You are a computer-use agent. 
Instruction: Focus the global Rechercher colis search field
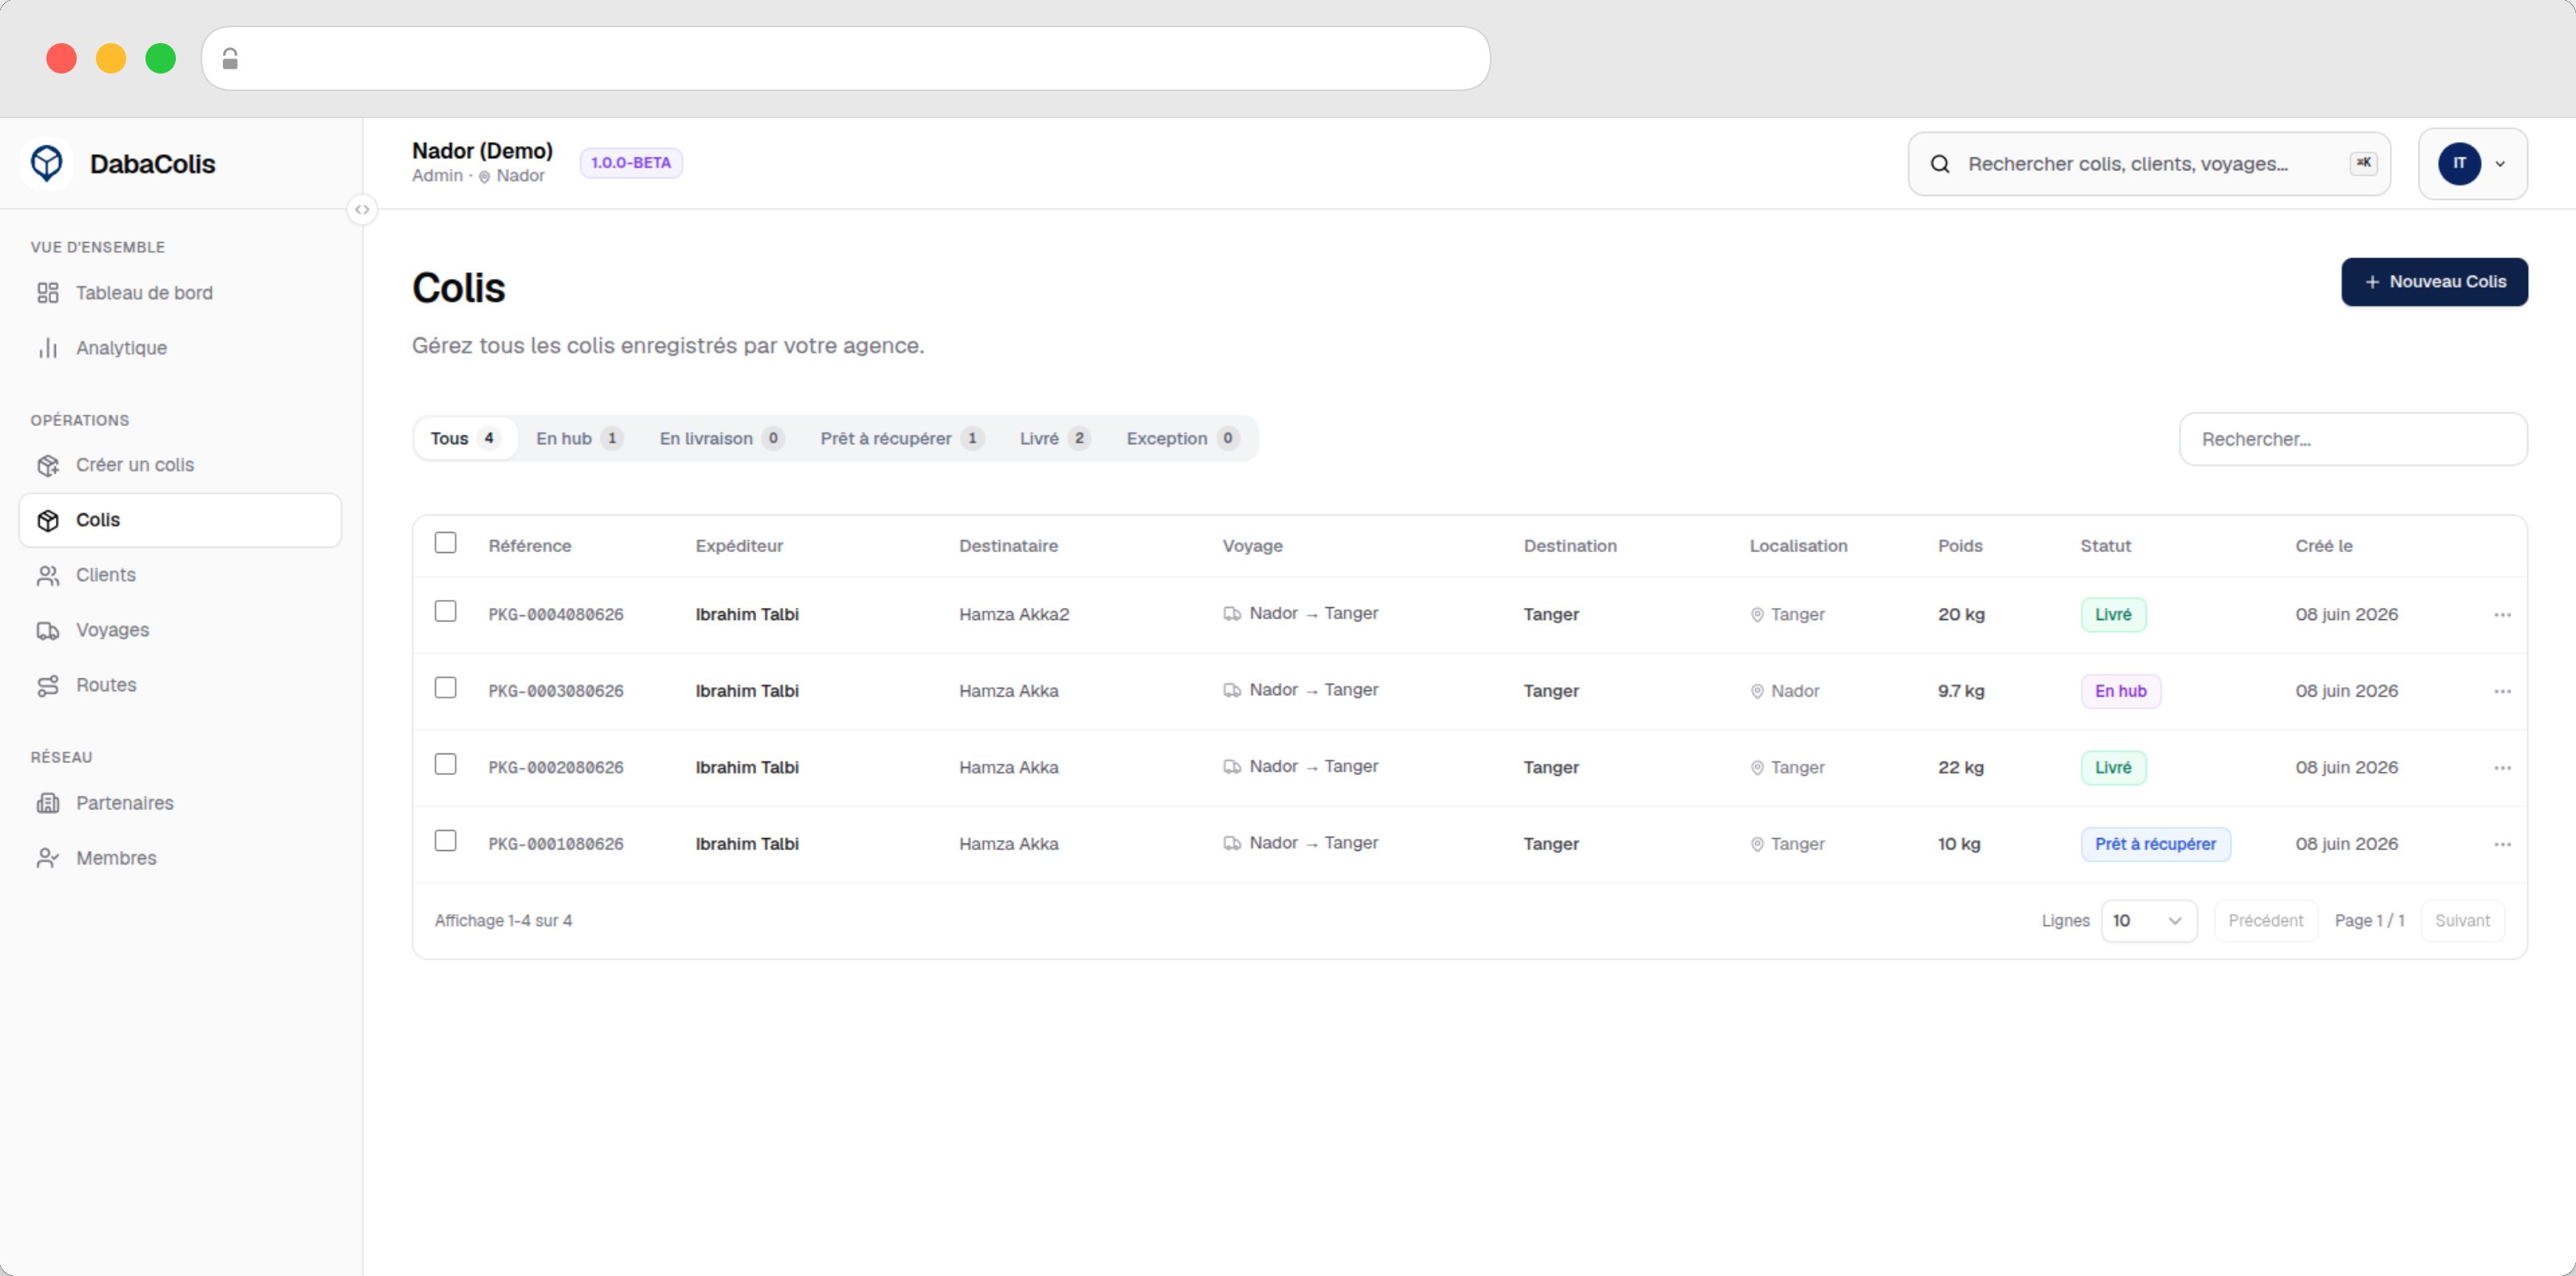pos(2149,164)
